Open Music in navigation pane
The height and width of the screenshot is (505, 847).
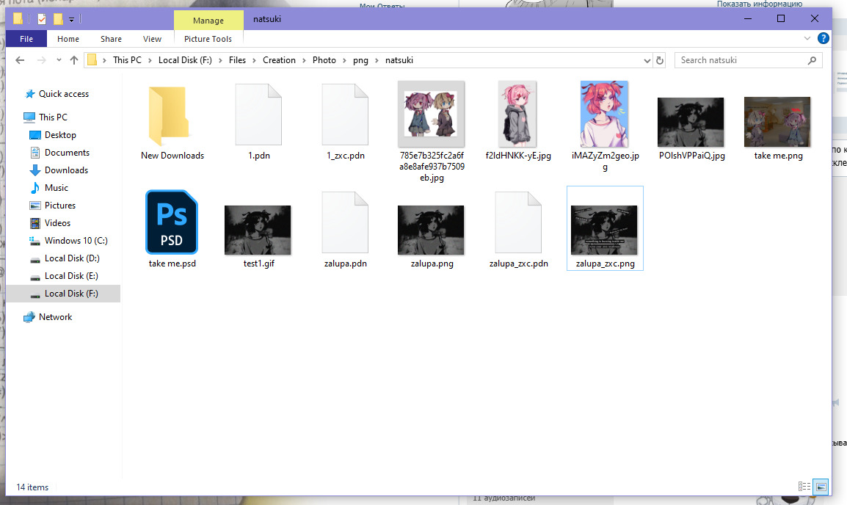(x=57, y=188)
